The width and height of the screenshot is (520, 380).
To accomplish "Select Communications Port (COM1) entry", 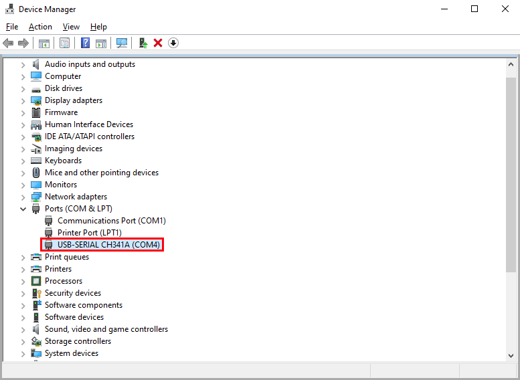I will (111, 221).
